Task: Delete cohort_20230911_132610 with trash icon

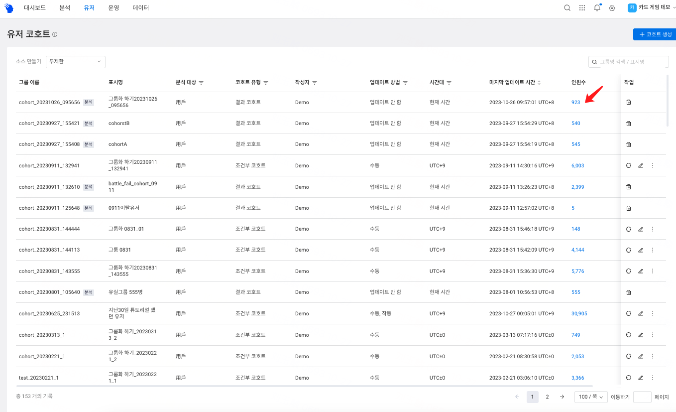Action: (x=628, y=187)
